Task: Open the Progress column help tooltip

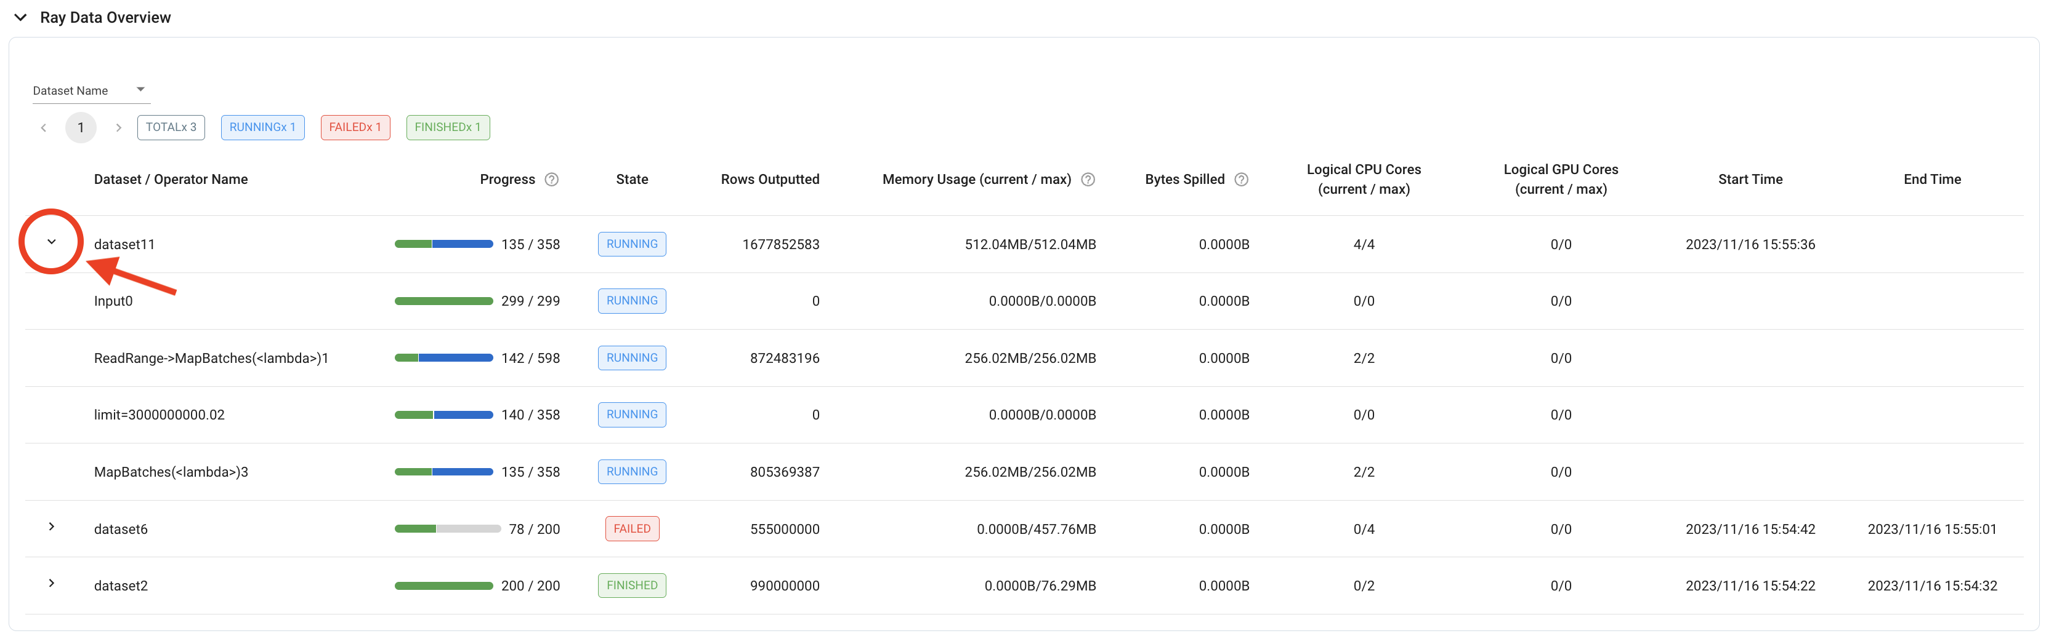Action: 552,179
